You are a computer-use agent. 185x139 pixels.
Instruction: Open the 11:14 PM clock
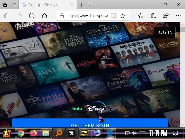tap(158, 133)
